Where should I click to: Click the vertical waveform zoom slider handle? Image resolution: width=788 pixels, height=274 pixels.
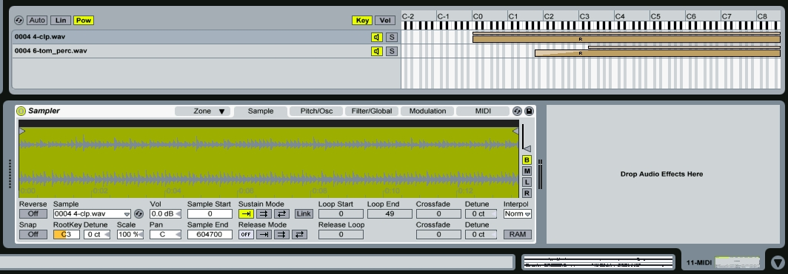[527, 148]
